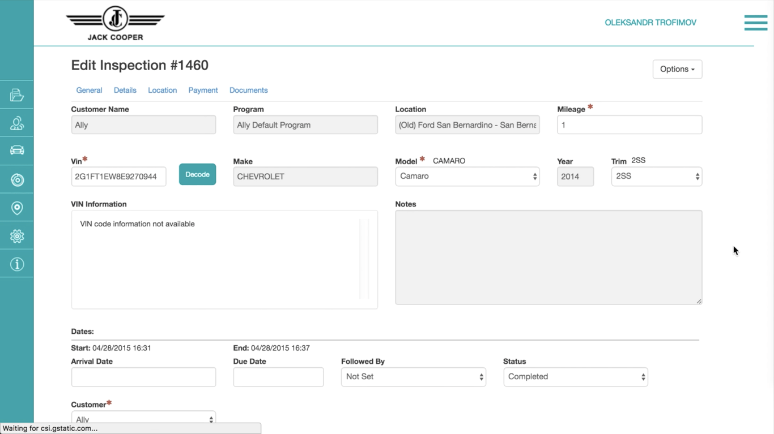The width and height of the screenshot is (774, 434).
Task: Select the circular target sidebar icon
Action: [x=17, y=180]
